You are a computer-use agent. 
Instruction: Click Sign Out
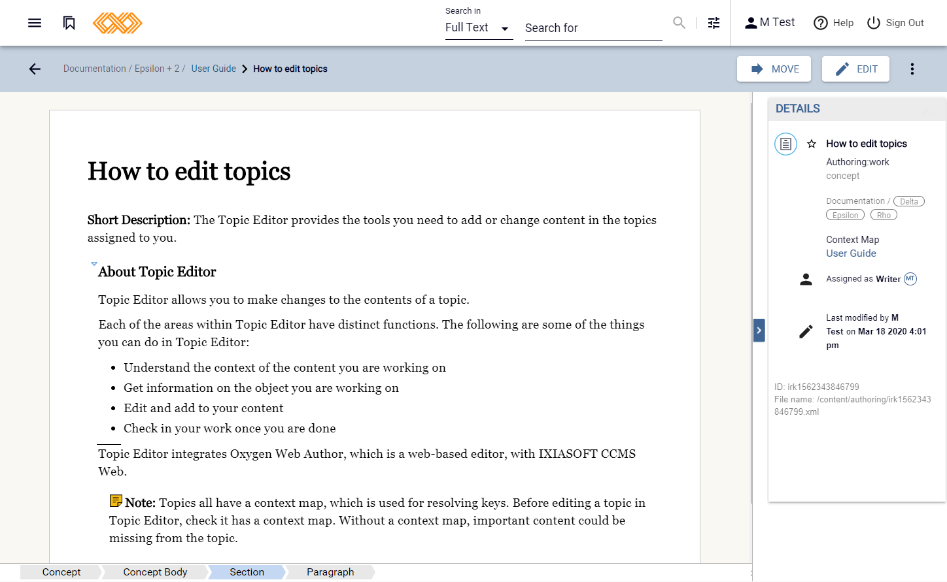(x=895, y=23)
